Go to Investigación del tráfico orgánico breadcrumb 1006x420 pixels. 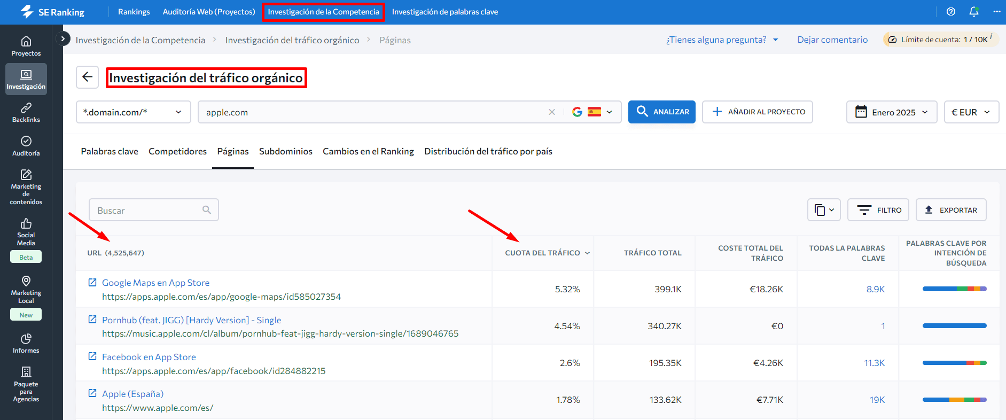coord(292,40)
